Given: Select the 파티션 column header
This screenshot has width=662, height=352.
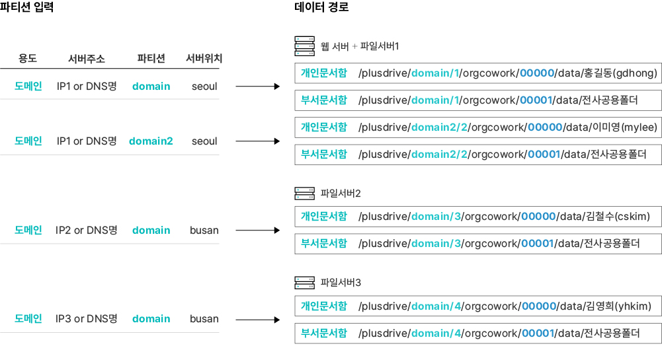Looking at the screenshot, I should click(151, 58).
